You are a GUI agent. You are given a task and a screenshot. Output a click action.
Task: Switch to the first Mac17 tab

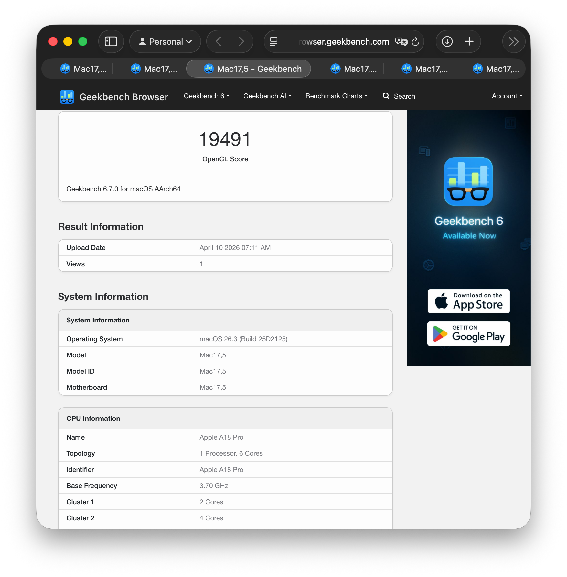click(x=84, y=69)
